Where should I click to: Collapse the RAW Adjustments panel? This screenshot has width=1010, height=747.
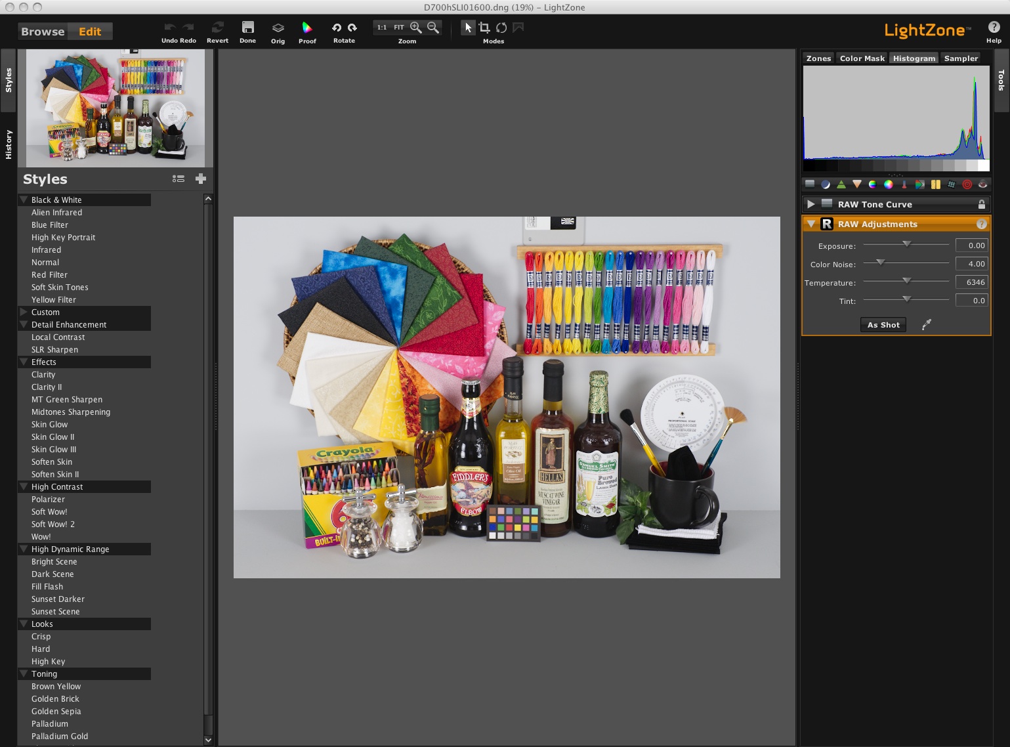tap(811, 224)
